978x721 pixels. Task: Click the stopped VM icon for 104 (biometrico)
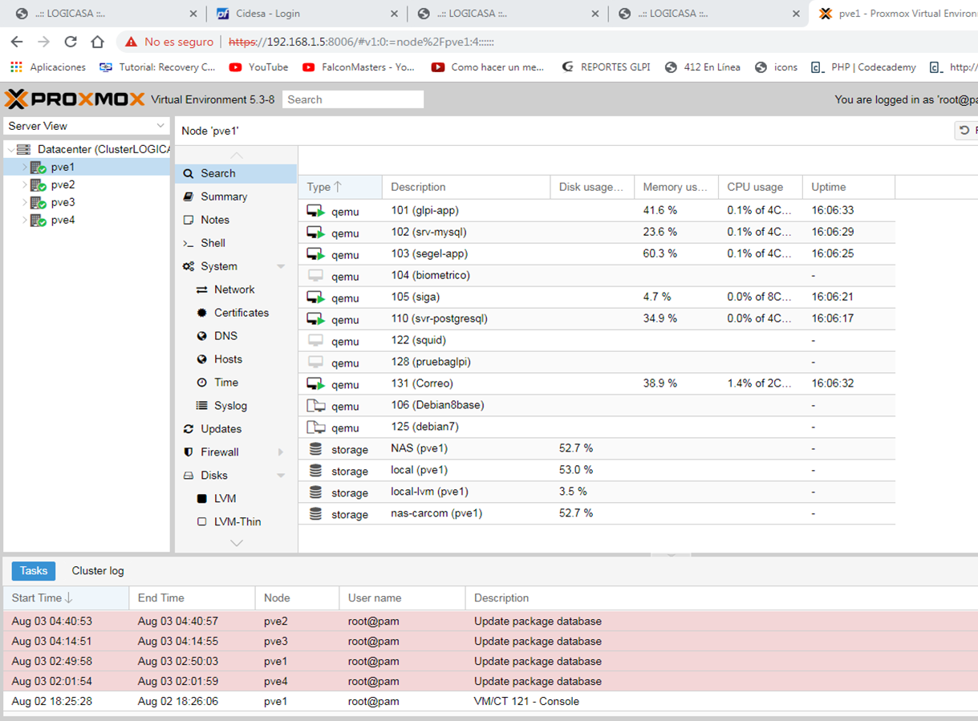pyautogui.click(x=315, y=276)
